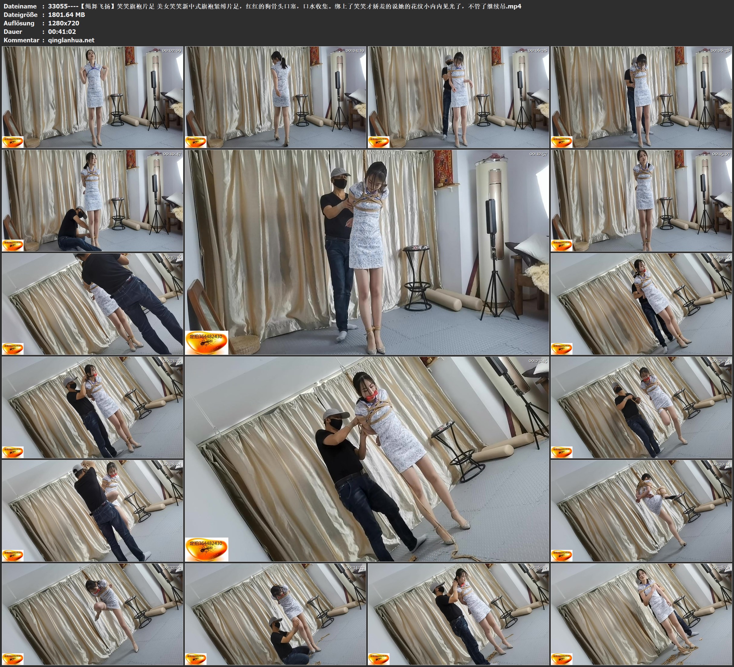Open the thumbnail timestamped 00:30:14
Image resolution: width=734 pixels, height=667 pixels.
pos(641,510)
